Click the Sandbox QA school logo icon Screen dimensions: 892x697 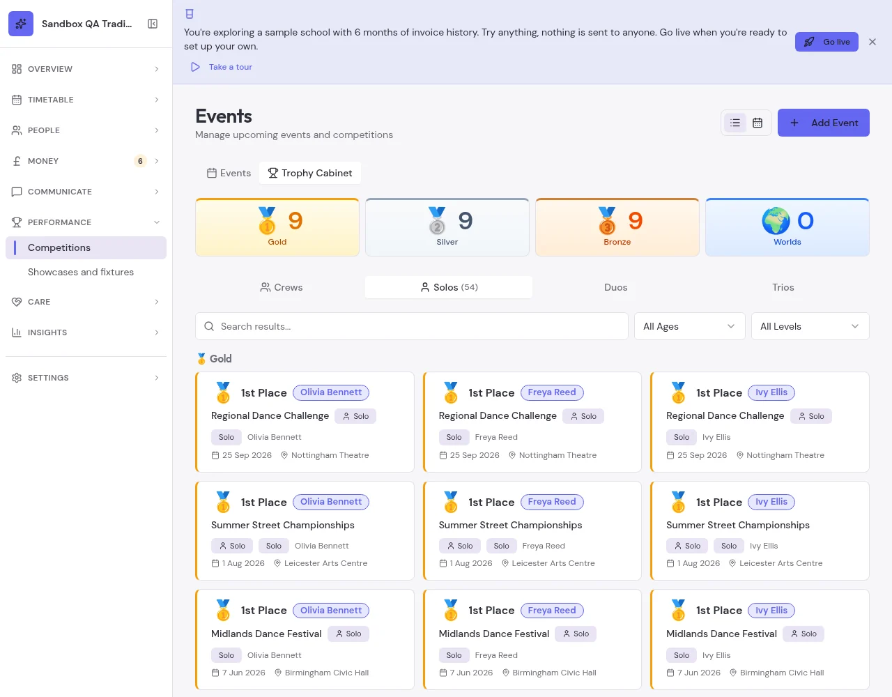click(21, 24)
